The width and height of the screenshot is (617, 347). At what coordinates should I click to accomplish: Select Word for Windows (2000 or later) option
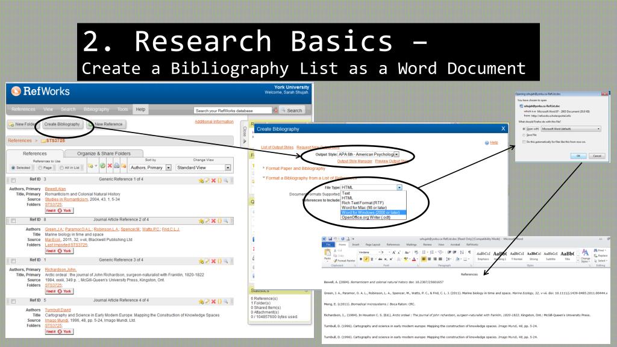[x=373, y=213]
